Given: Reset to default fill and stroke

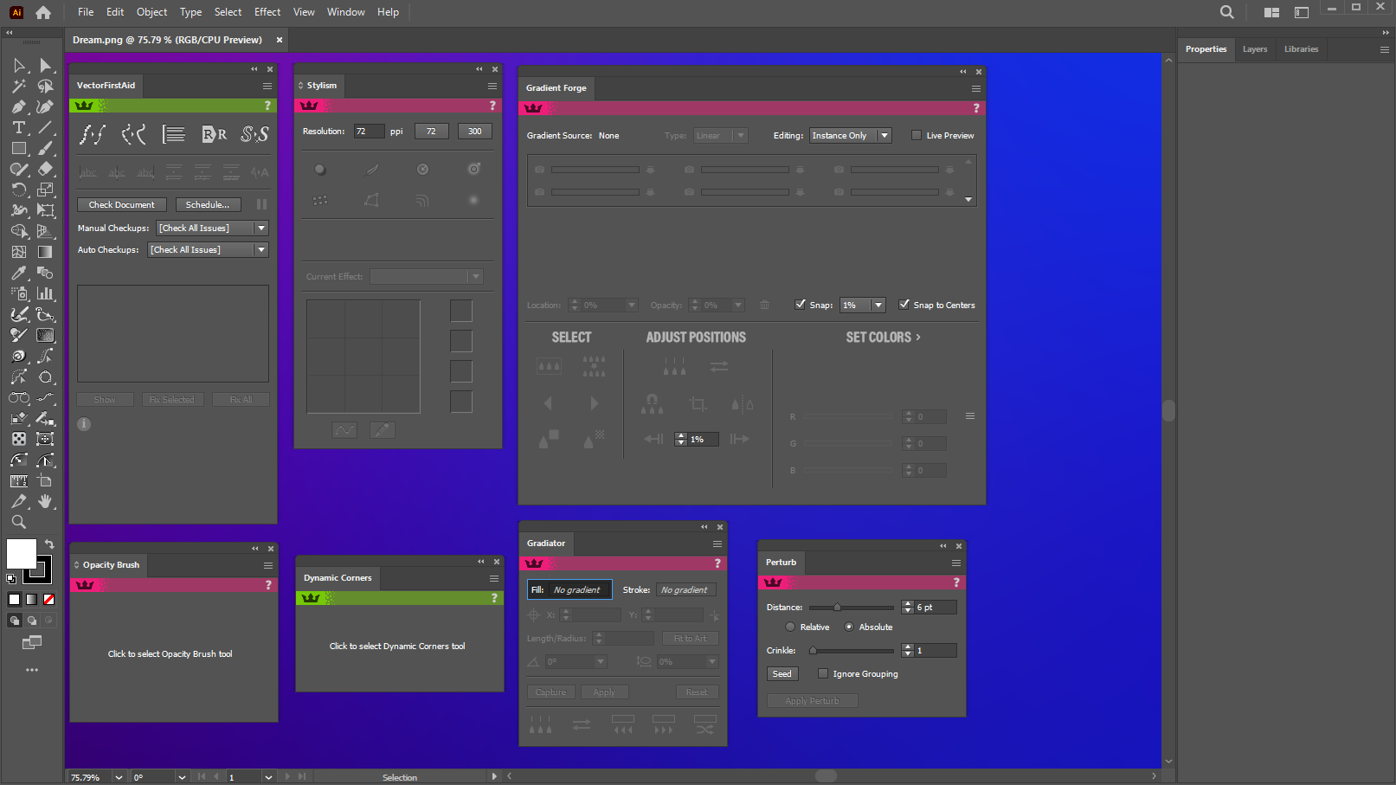Looking at the screenshot, I should (11, 578).
